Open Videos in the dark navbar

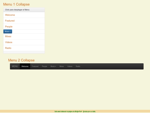pyautogui.click(x=70, y=66)
